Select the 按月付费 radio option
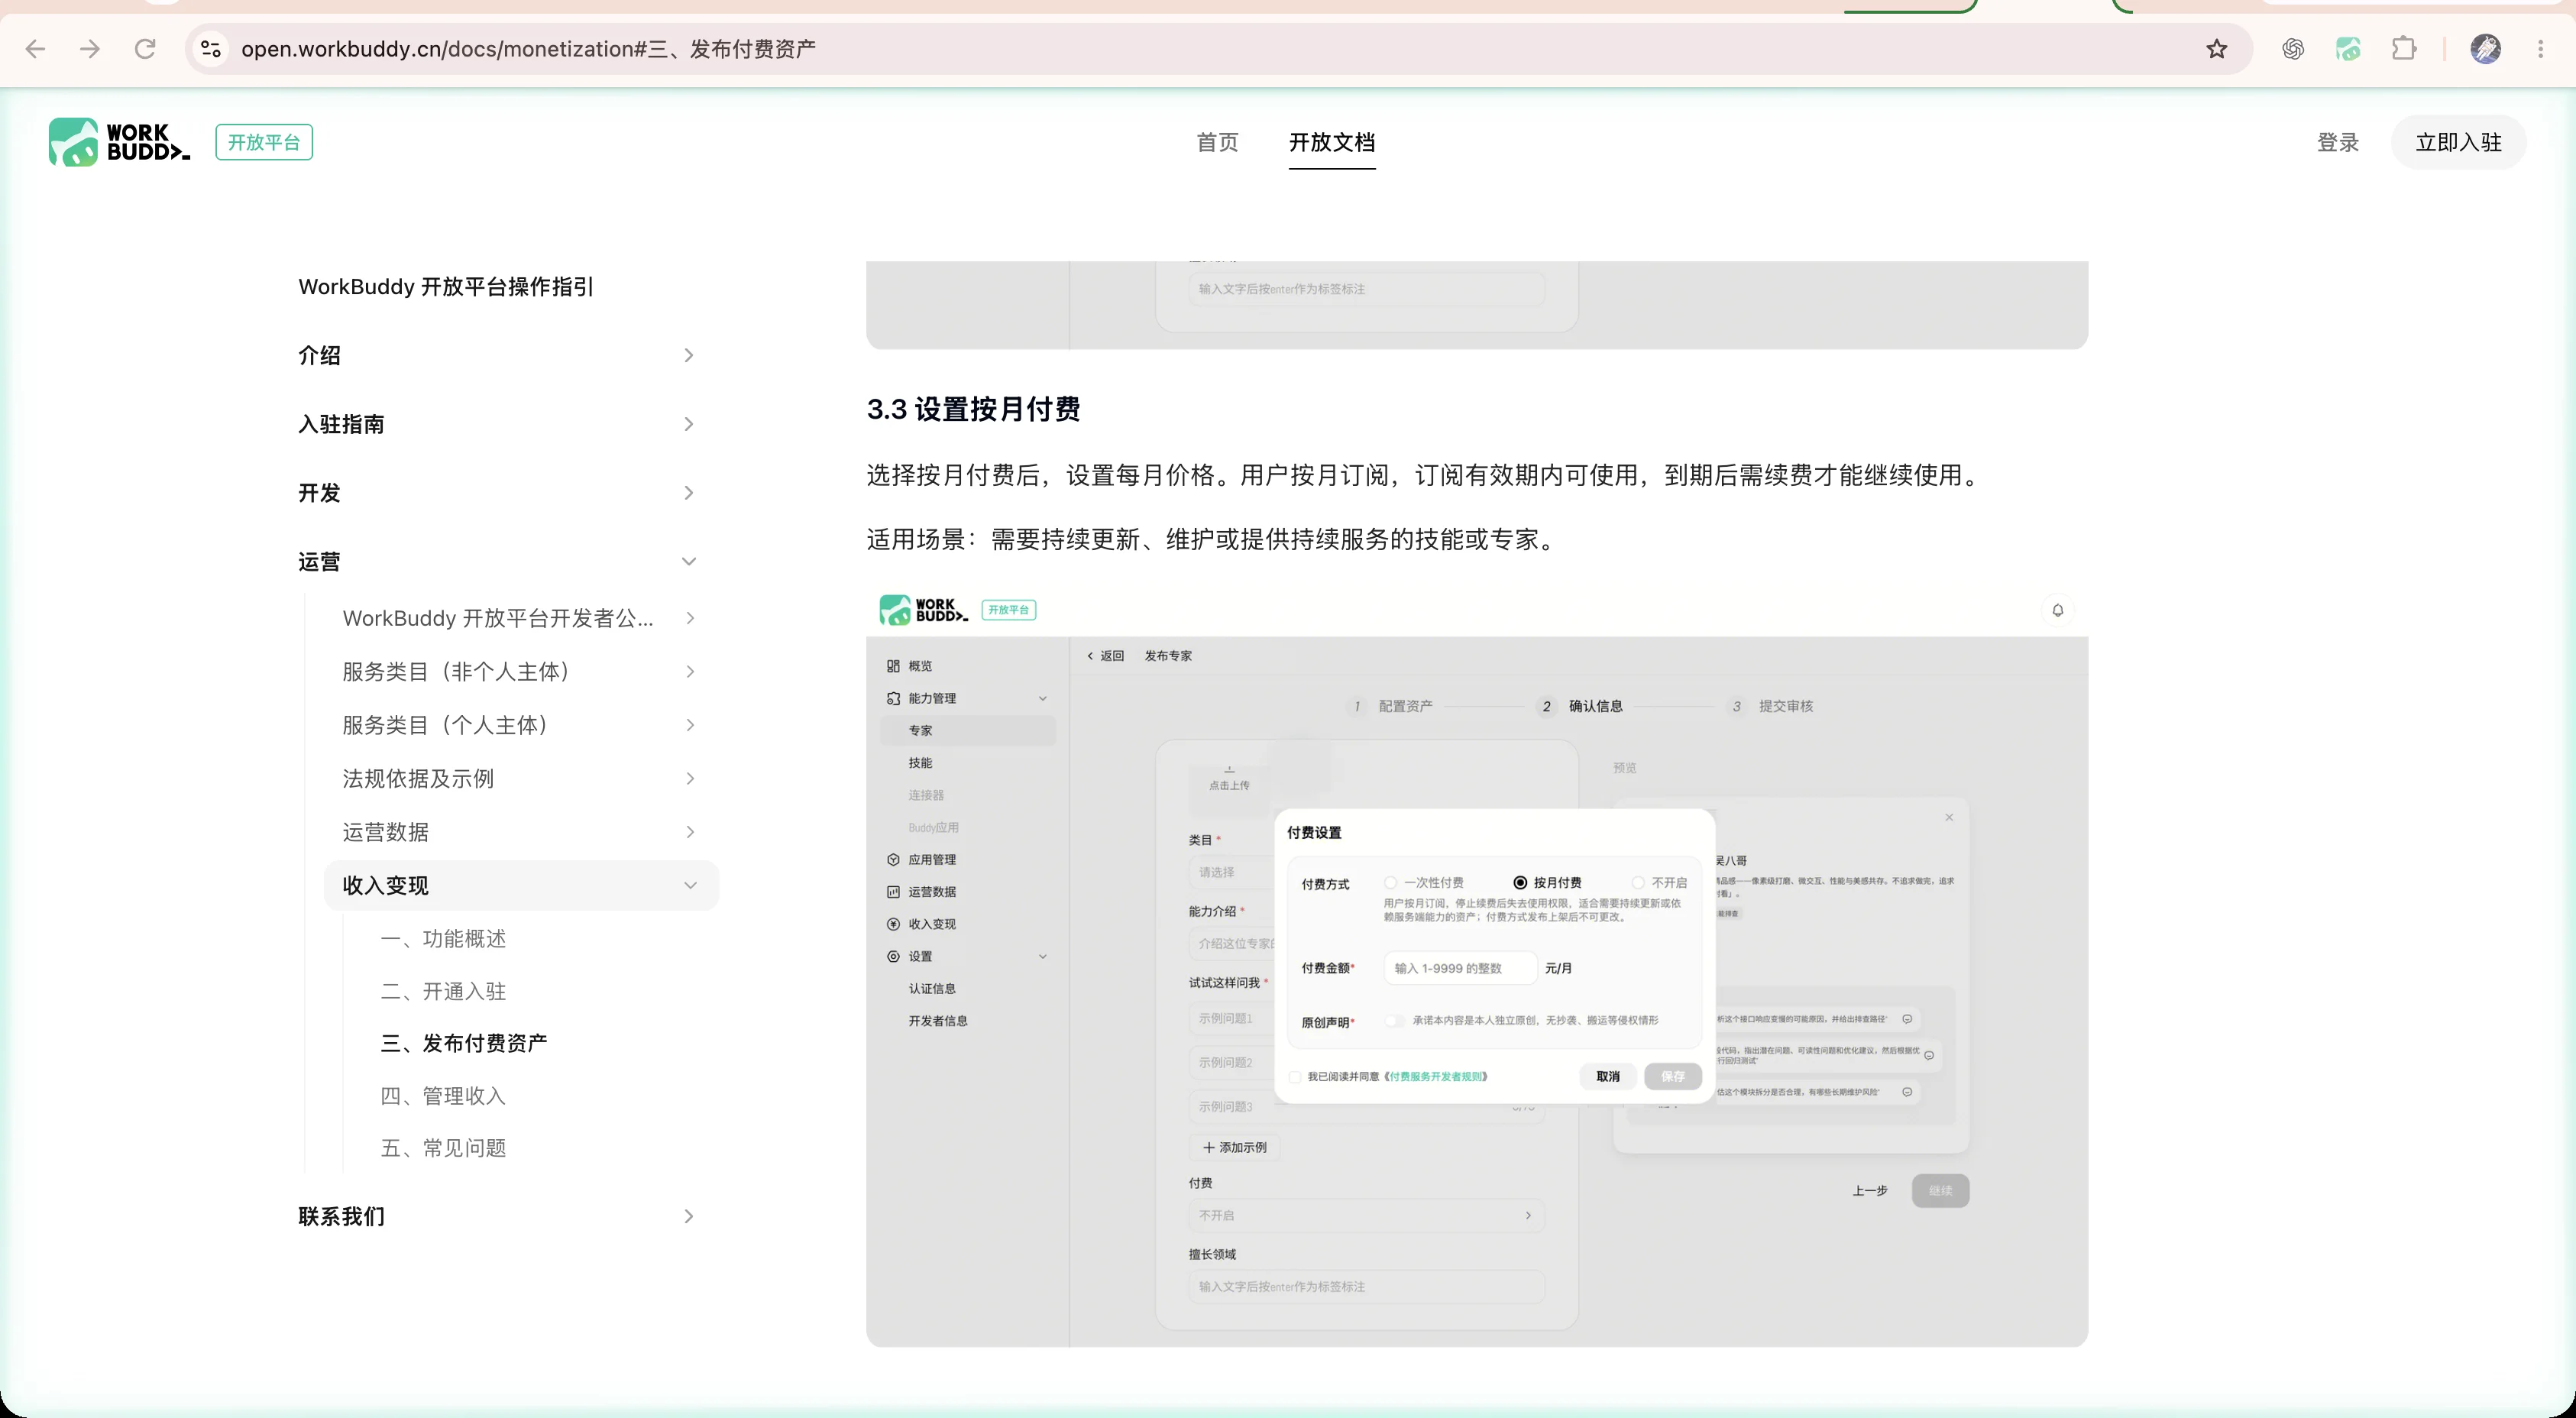Viewport: 2576px width, 1418px height. point(1520,882)
